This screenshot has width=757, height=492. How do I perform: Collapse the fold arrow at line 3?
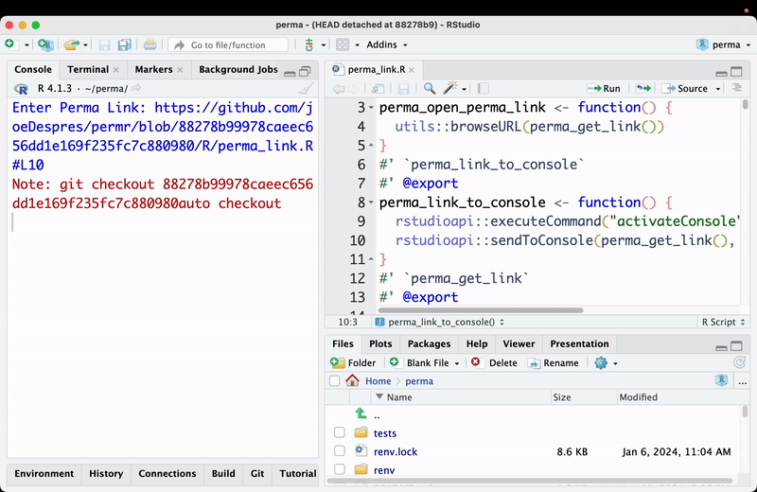(371, 107)
